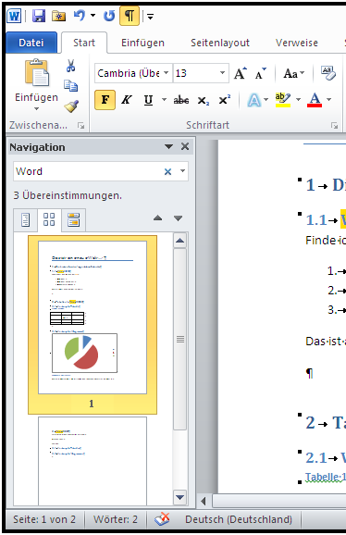Open the Aa change case menu
Viewport: 346px width, 535px height.
293,73
